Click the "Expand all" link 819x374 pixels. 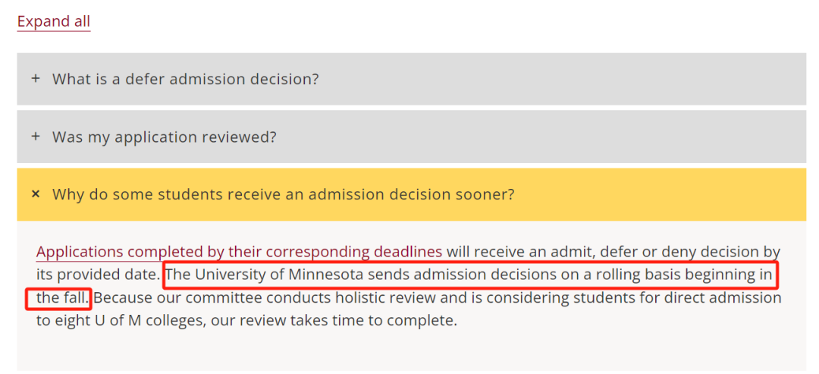pos(53,21)
